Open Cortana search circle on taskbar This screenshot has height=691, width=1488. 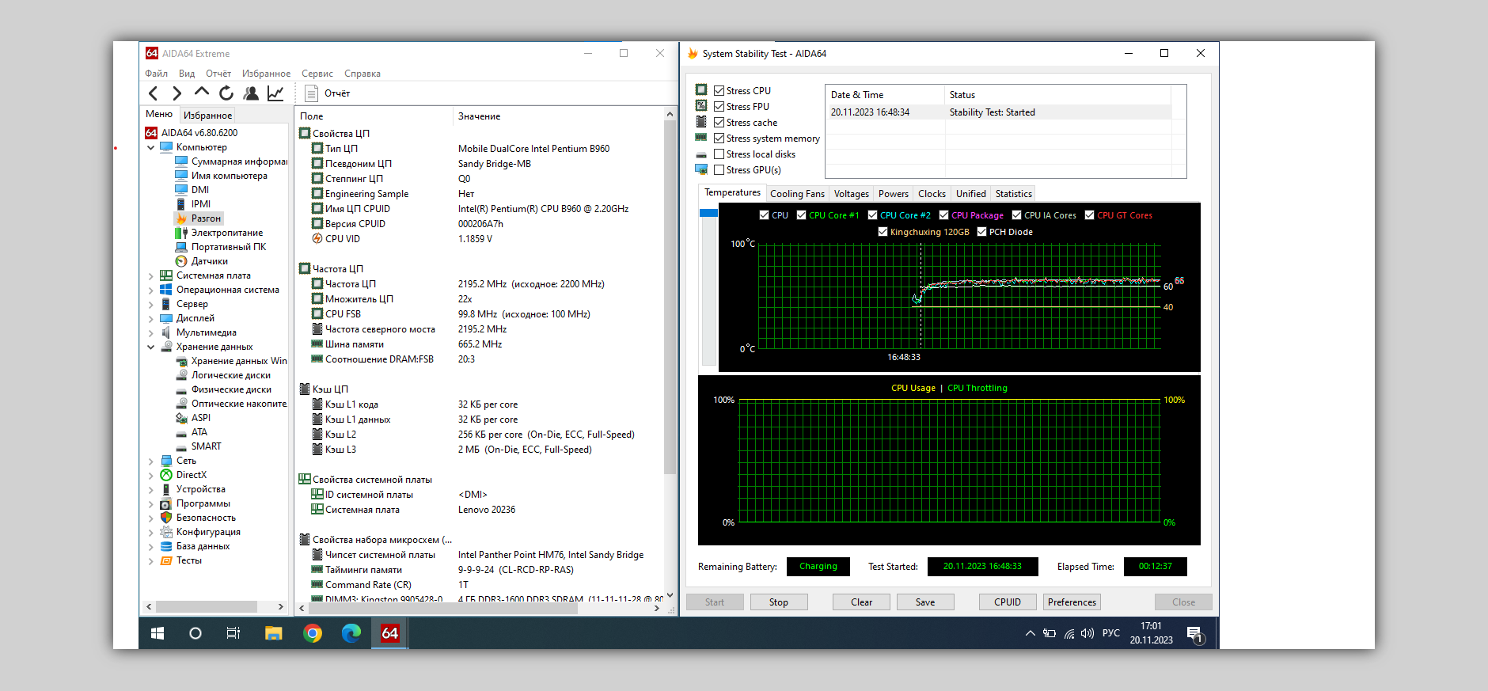[x=195, y=633]
